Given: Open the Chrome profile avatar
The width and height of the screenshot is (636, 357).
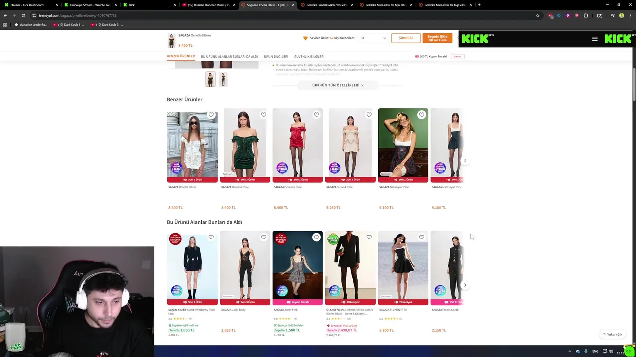Looking at the screenshot, I should (621, 15).
